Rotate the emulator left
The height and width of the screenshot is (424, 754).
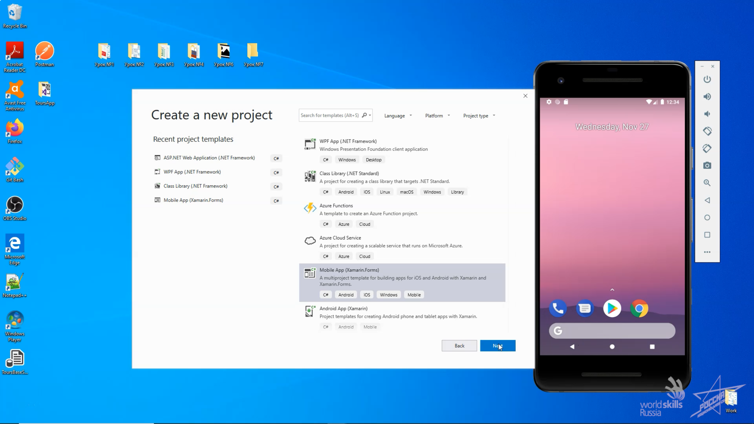[707, 131]
